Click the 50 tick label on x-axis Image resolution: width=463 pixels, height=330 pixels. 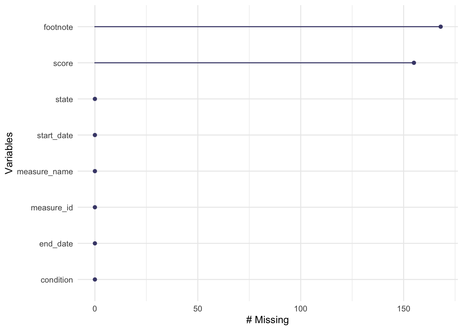(x=198, y=309)
